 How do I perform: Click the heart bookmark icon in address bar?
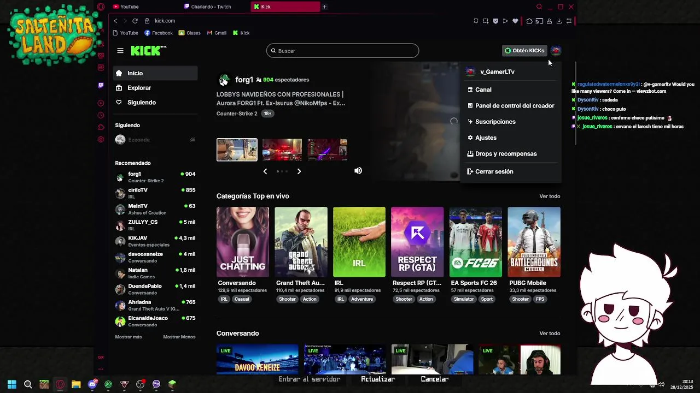click(x=515, y=21)
